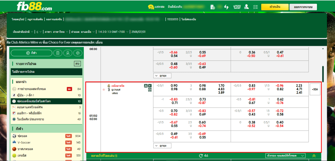The height and width of the screenshot is (161, 335).
Task: Expand ลูกมุม under the 08:00 match
Action: tap(162, 76)
